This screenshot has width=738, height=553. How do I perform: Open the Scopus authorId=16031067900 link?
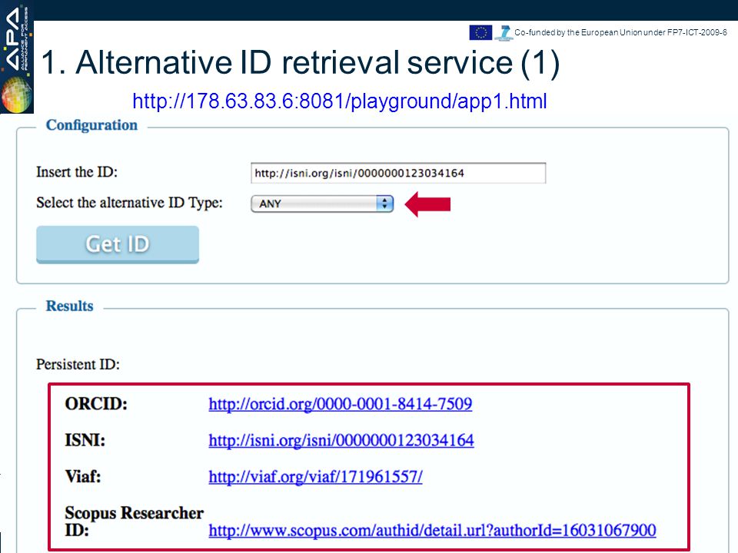point(432,531)
